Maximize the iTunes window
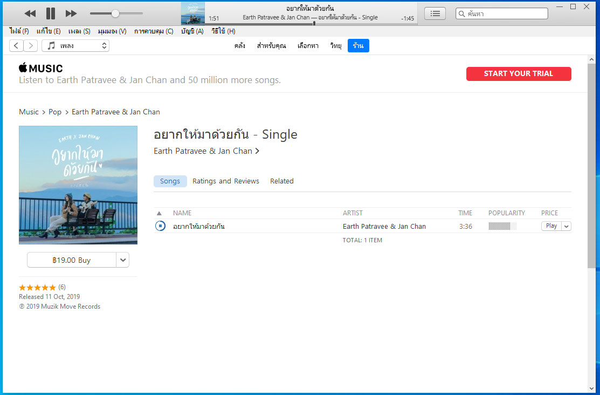This screenshot has height=395, width=600. click(x=573, y=6)
